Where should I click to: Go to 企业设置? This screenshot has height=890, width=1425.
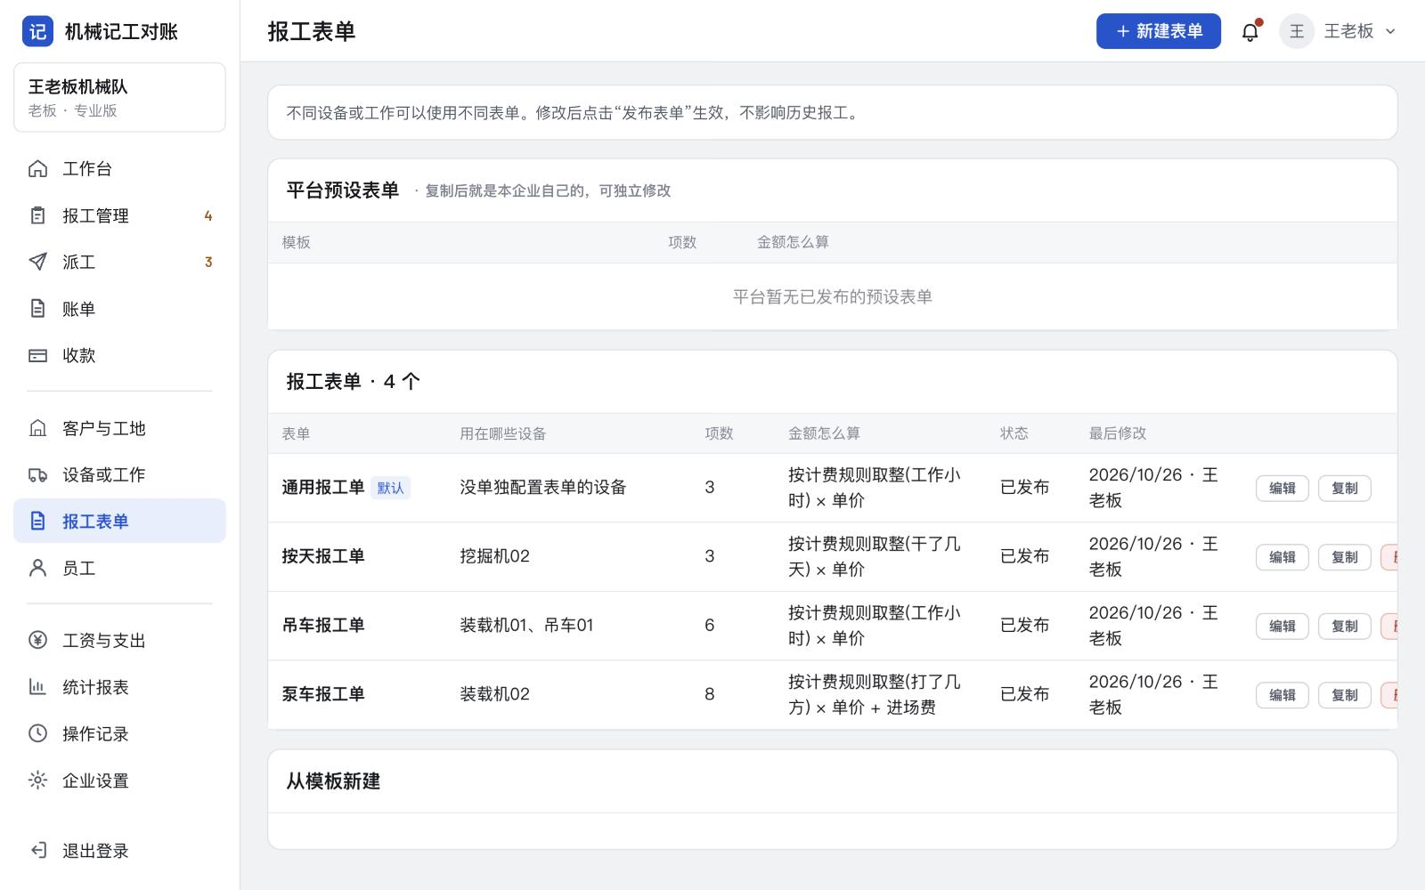(119, 781)
